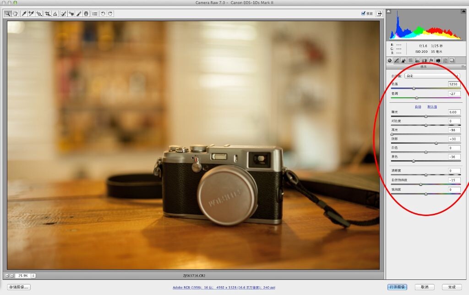Click the Shadows (阴影) slider handle
This screenshot has height=295, width=469.
[436, 143]
